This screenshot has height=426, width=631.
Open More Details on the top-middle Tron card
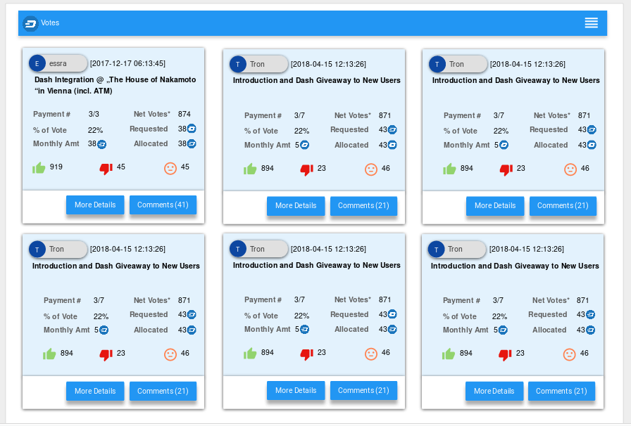tap(296, 206)
